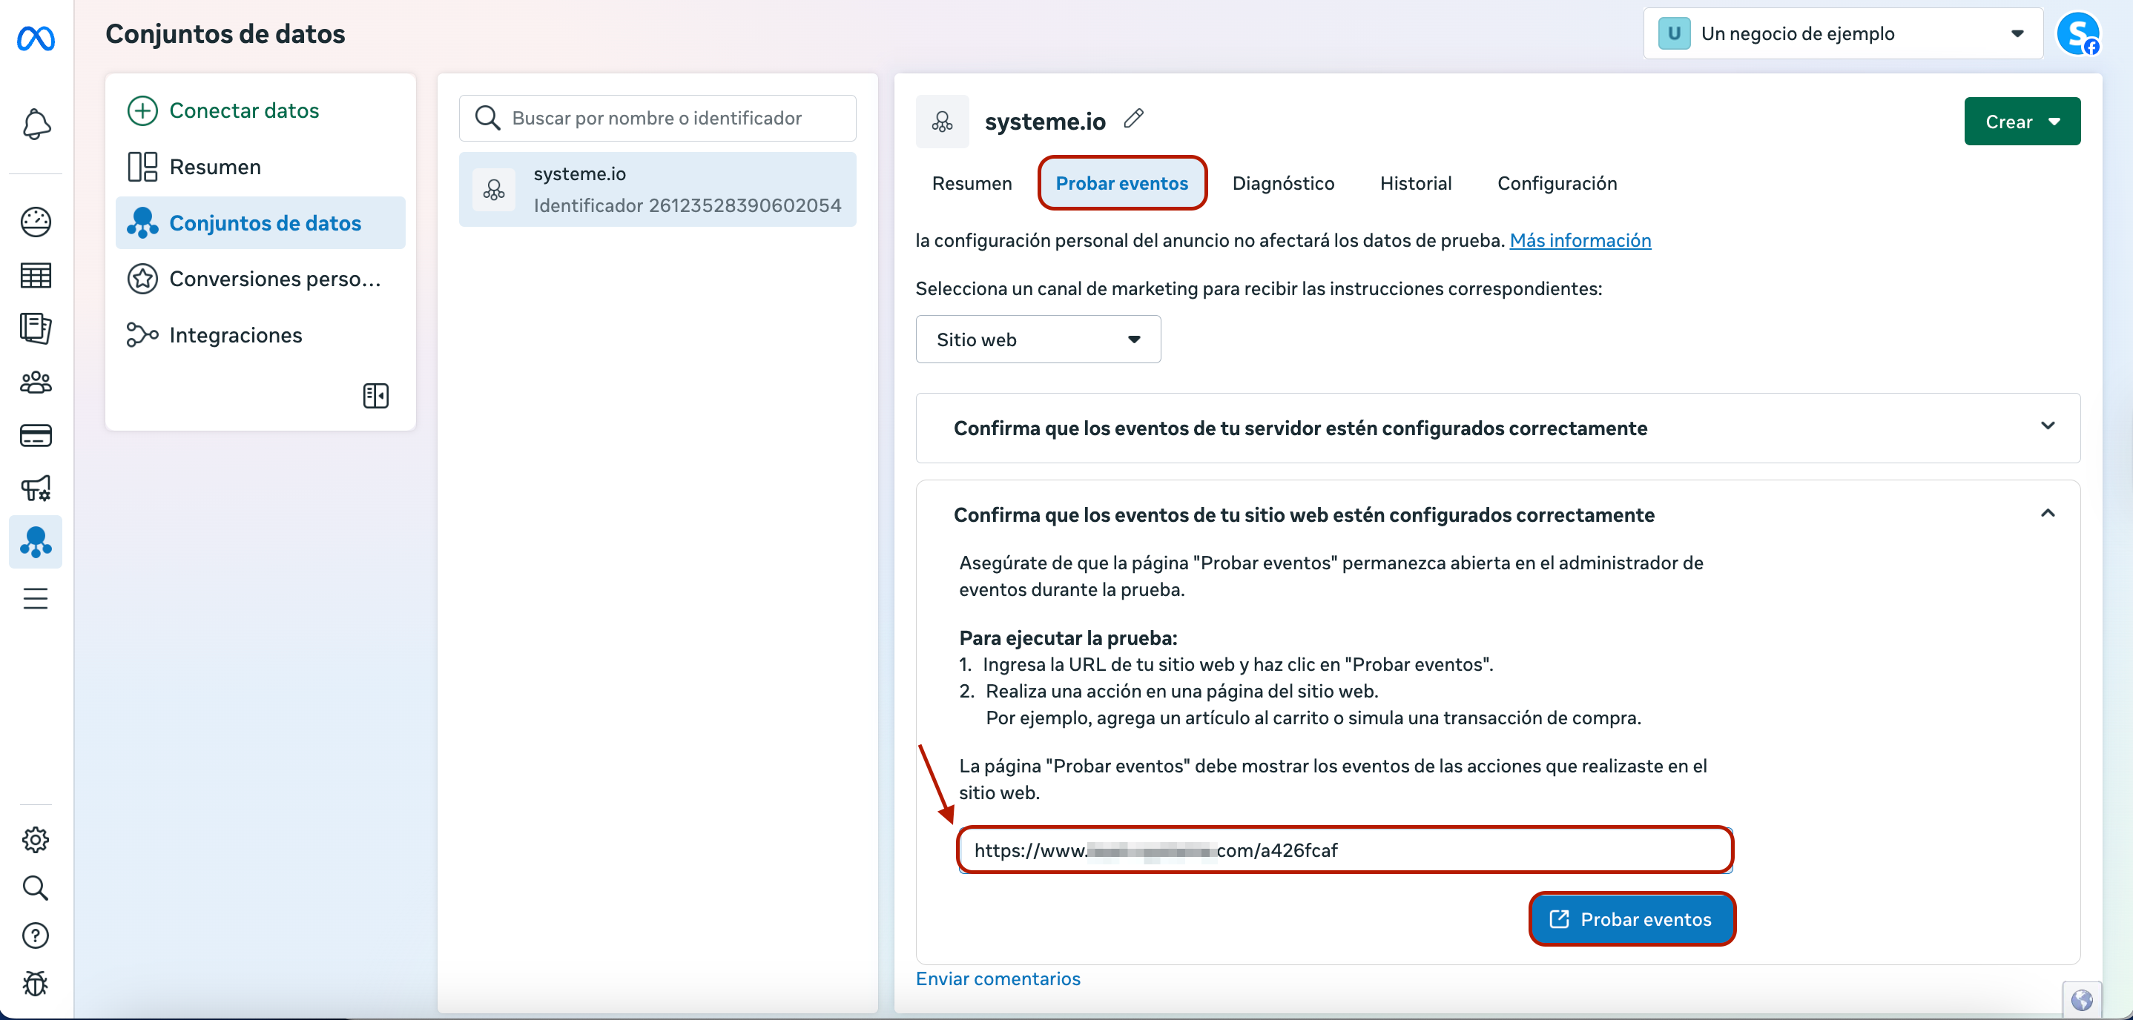Click the billing card icon in the sidebar
The width and height of the screenshot is (2133, 1020).
pos(36,435)
